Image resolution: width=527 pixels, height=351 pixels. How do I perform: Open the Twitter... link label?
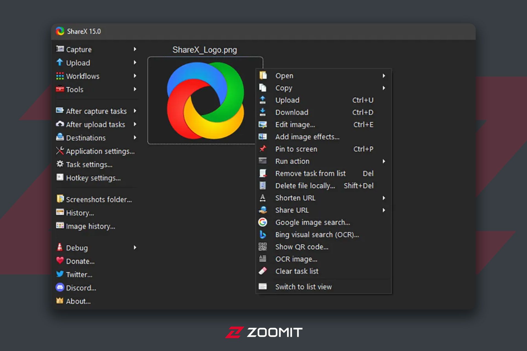point(79,274)
